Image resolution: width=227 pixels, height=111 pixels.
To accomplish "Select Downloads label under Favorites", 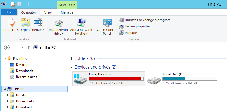I will [x=24, y=71].
